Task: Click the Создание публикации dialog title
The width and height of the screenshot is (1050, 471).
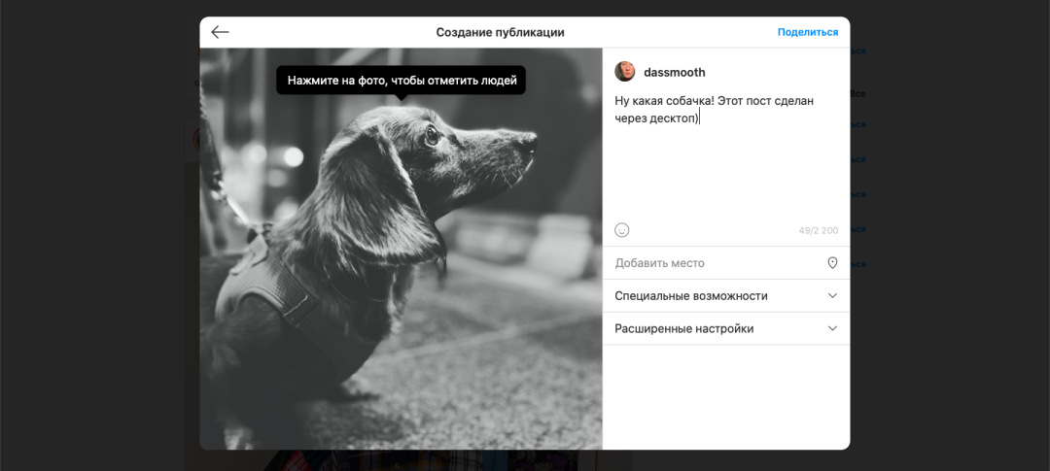Action: pos(500,32)
